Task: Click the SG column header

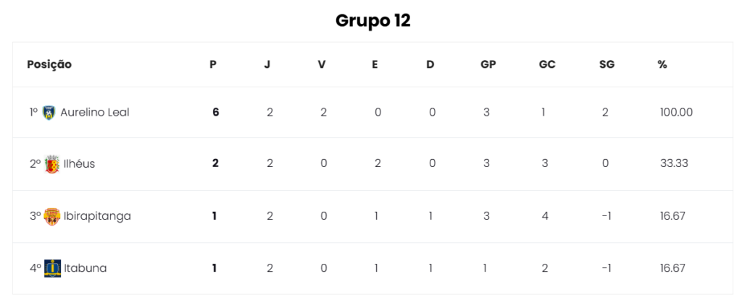Action: [606, 64]
